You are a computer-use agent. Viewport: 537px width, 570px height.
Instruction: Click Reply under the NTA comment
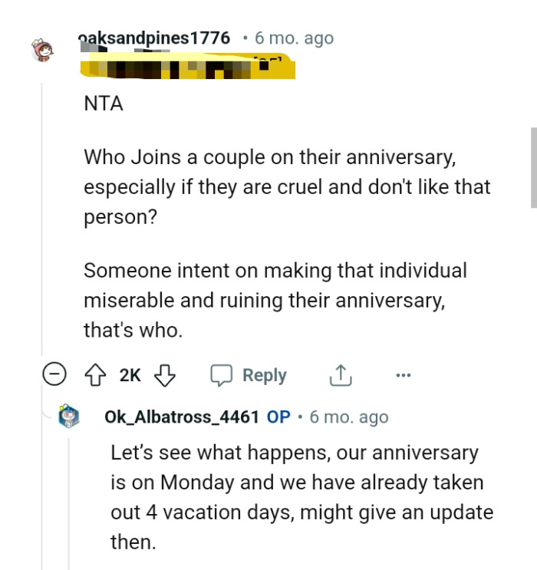pos(249,375)
